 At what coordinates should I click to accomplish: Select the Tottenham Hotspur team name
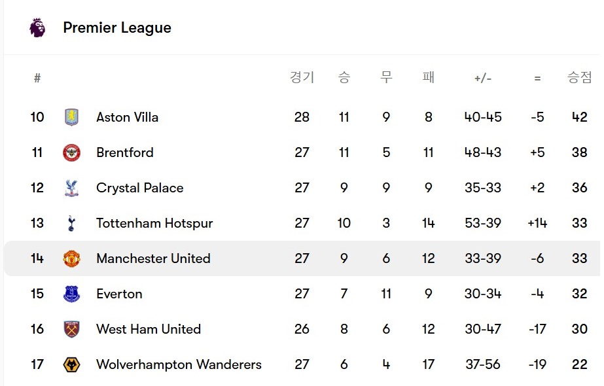[x=154, y=223]
